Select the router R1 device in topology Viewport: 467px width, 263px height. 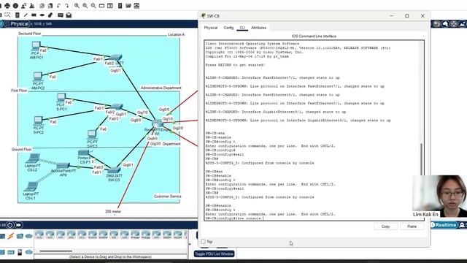click(x=158, y=123)
